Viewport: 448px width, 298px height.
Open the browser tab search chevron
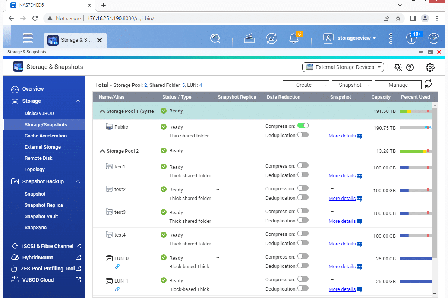(x=400, y=5)
